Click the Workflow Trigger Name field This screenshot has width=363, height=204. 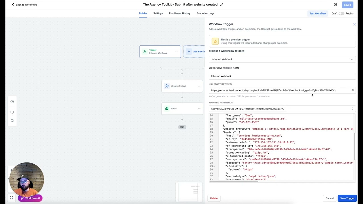[x=282, y=76]
